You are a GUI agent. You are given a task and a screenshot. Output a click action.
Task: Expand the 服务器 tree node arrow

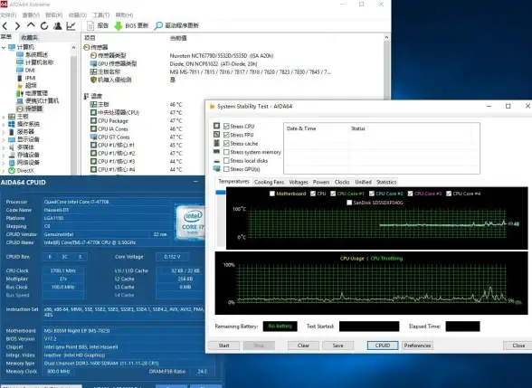pos(4,132)
